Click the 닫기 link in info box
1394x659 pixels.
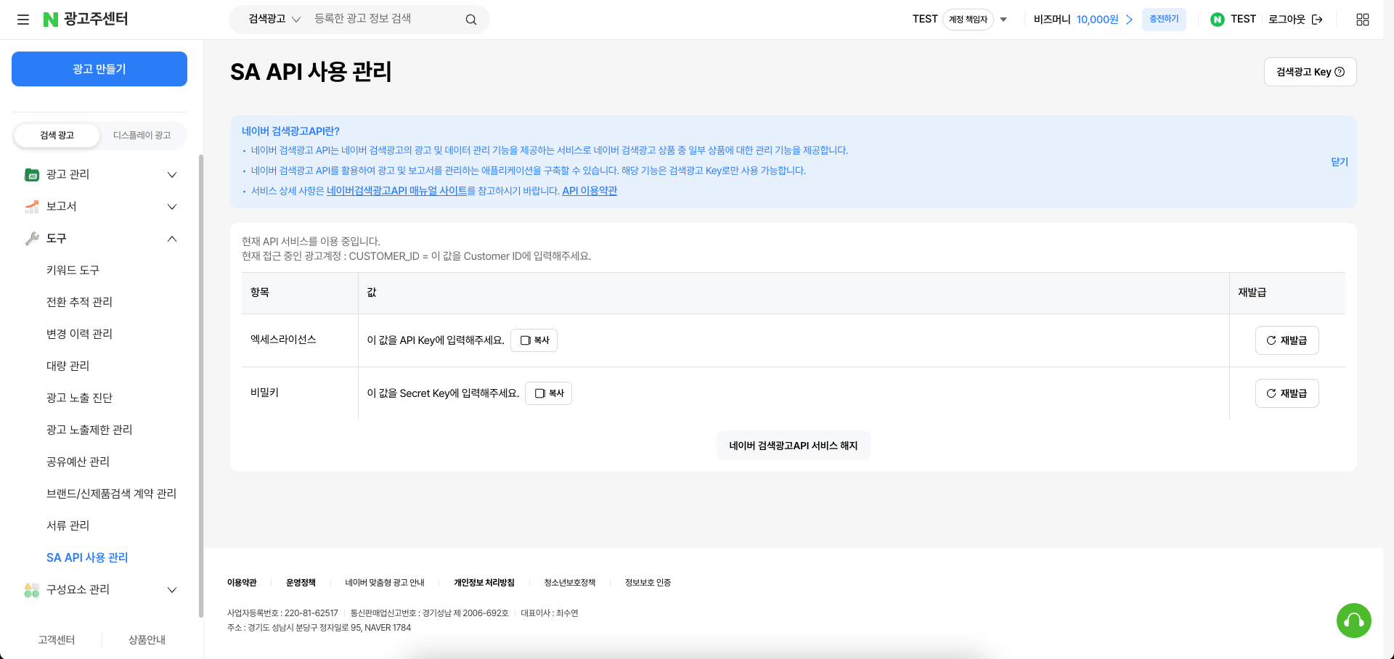[1340, 162]
